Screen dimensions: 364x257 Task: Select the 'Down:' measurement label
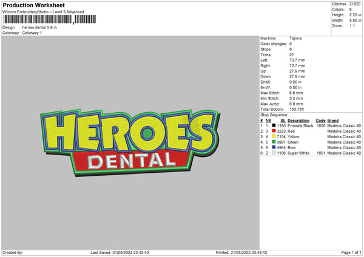(266, 76)
